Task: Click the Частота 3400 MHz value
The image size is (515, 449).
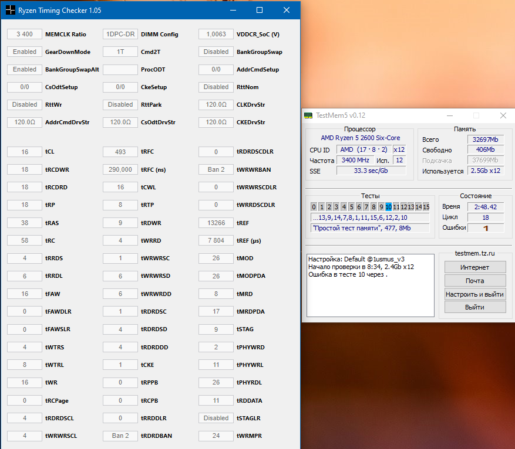Action: coord(355,160)
